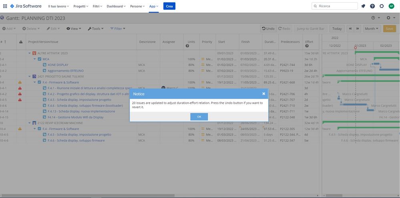Open the app switcher grid icon

[x=5, y=6]
